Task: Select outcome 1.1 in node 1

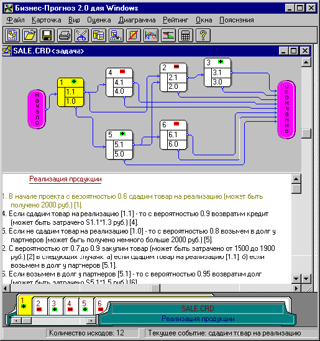Action: point(74,92)
